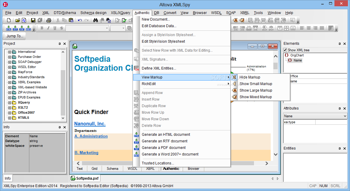The width and height of the screenshot is (350, 191).
Task: Click Append Row toolbar icon
Action: [x=250, y=20]
